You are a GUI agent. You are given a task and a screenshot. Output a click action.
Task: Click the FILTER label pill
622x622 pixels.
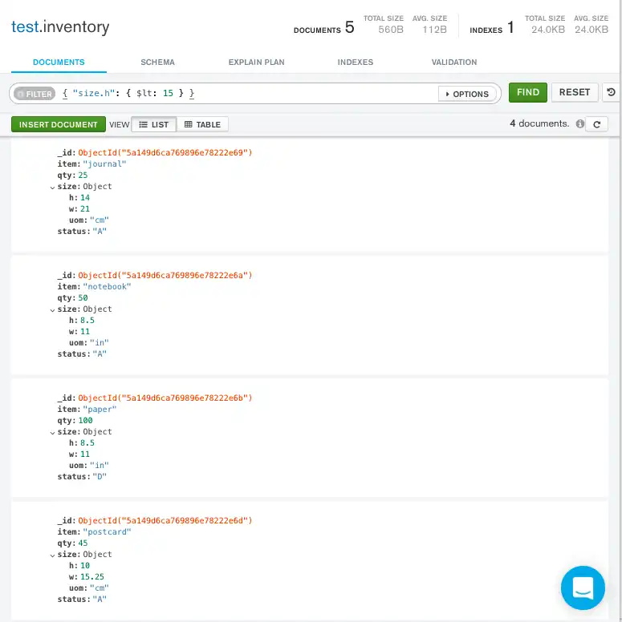point(35,94)
